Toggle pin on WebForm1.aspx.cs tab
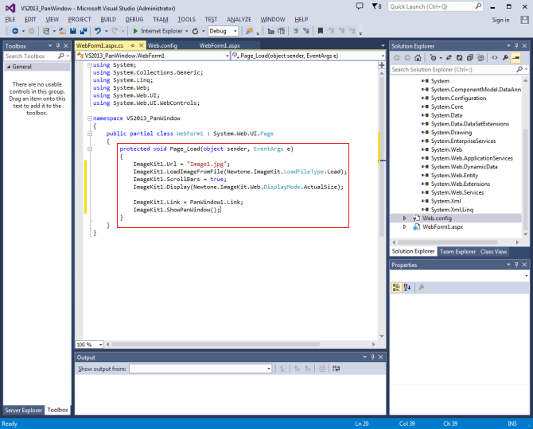 point(133,45)
